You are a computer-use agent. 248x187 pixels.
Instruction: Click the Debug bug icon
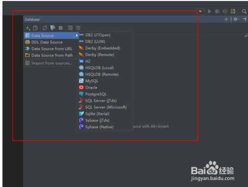tap(217, 11)
